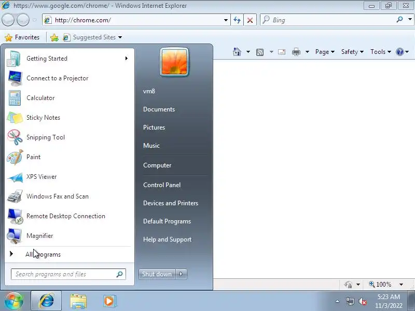Screen dimensions: 415x311
Task: Open the Snipping Tool
Action: 70,137
